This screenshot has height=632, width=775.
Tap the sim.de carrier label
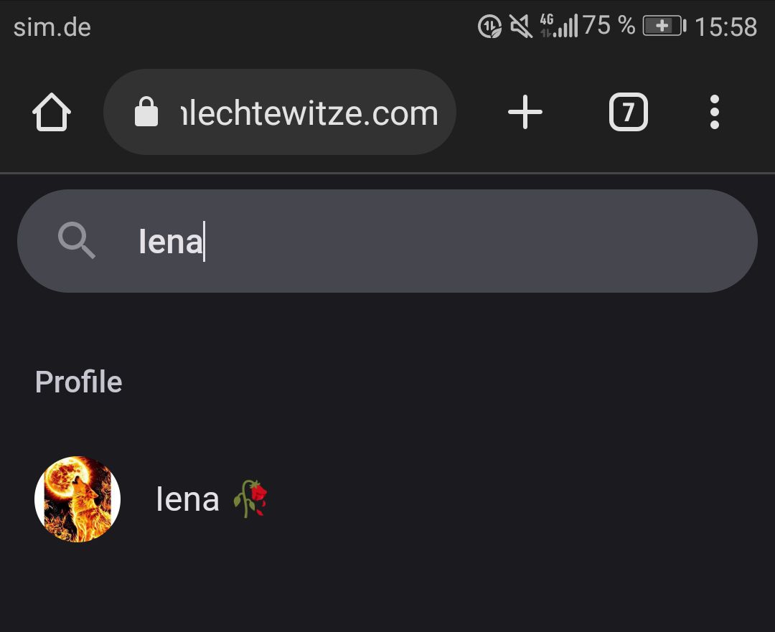[52, 27]
